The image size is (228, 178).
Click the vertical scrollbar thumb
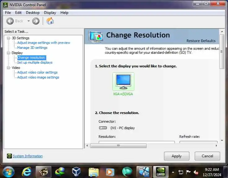click(222, 52)
